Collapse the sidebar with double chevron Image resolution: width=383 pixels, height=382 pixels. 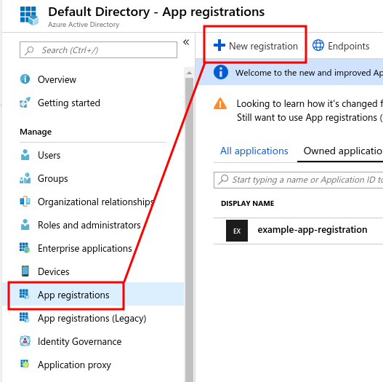coord(186,42)
